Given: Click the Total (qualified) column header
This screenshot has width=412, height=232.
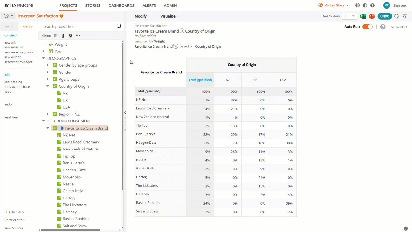Looking at the screenshot, I should [x=200, y=80].
